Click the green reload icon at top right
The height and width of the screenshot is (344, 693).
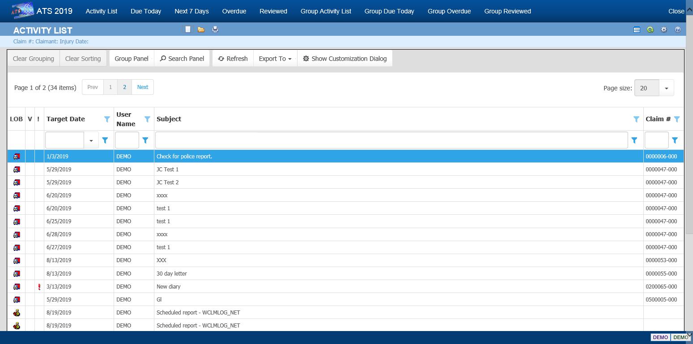[650, 30]
